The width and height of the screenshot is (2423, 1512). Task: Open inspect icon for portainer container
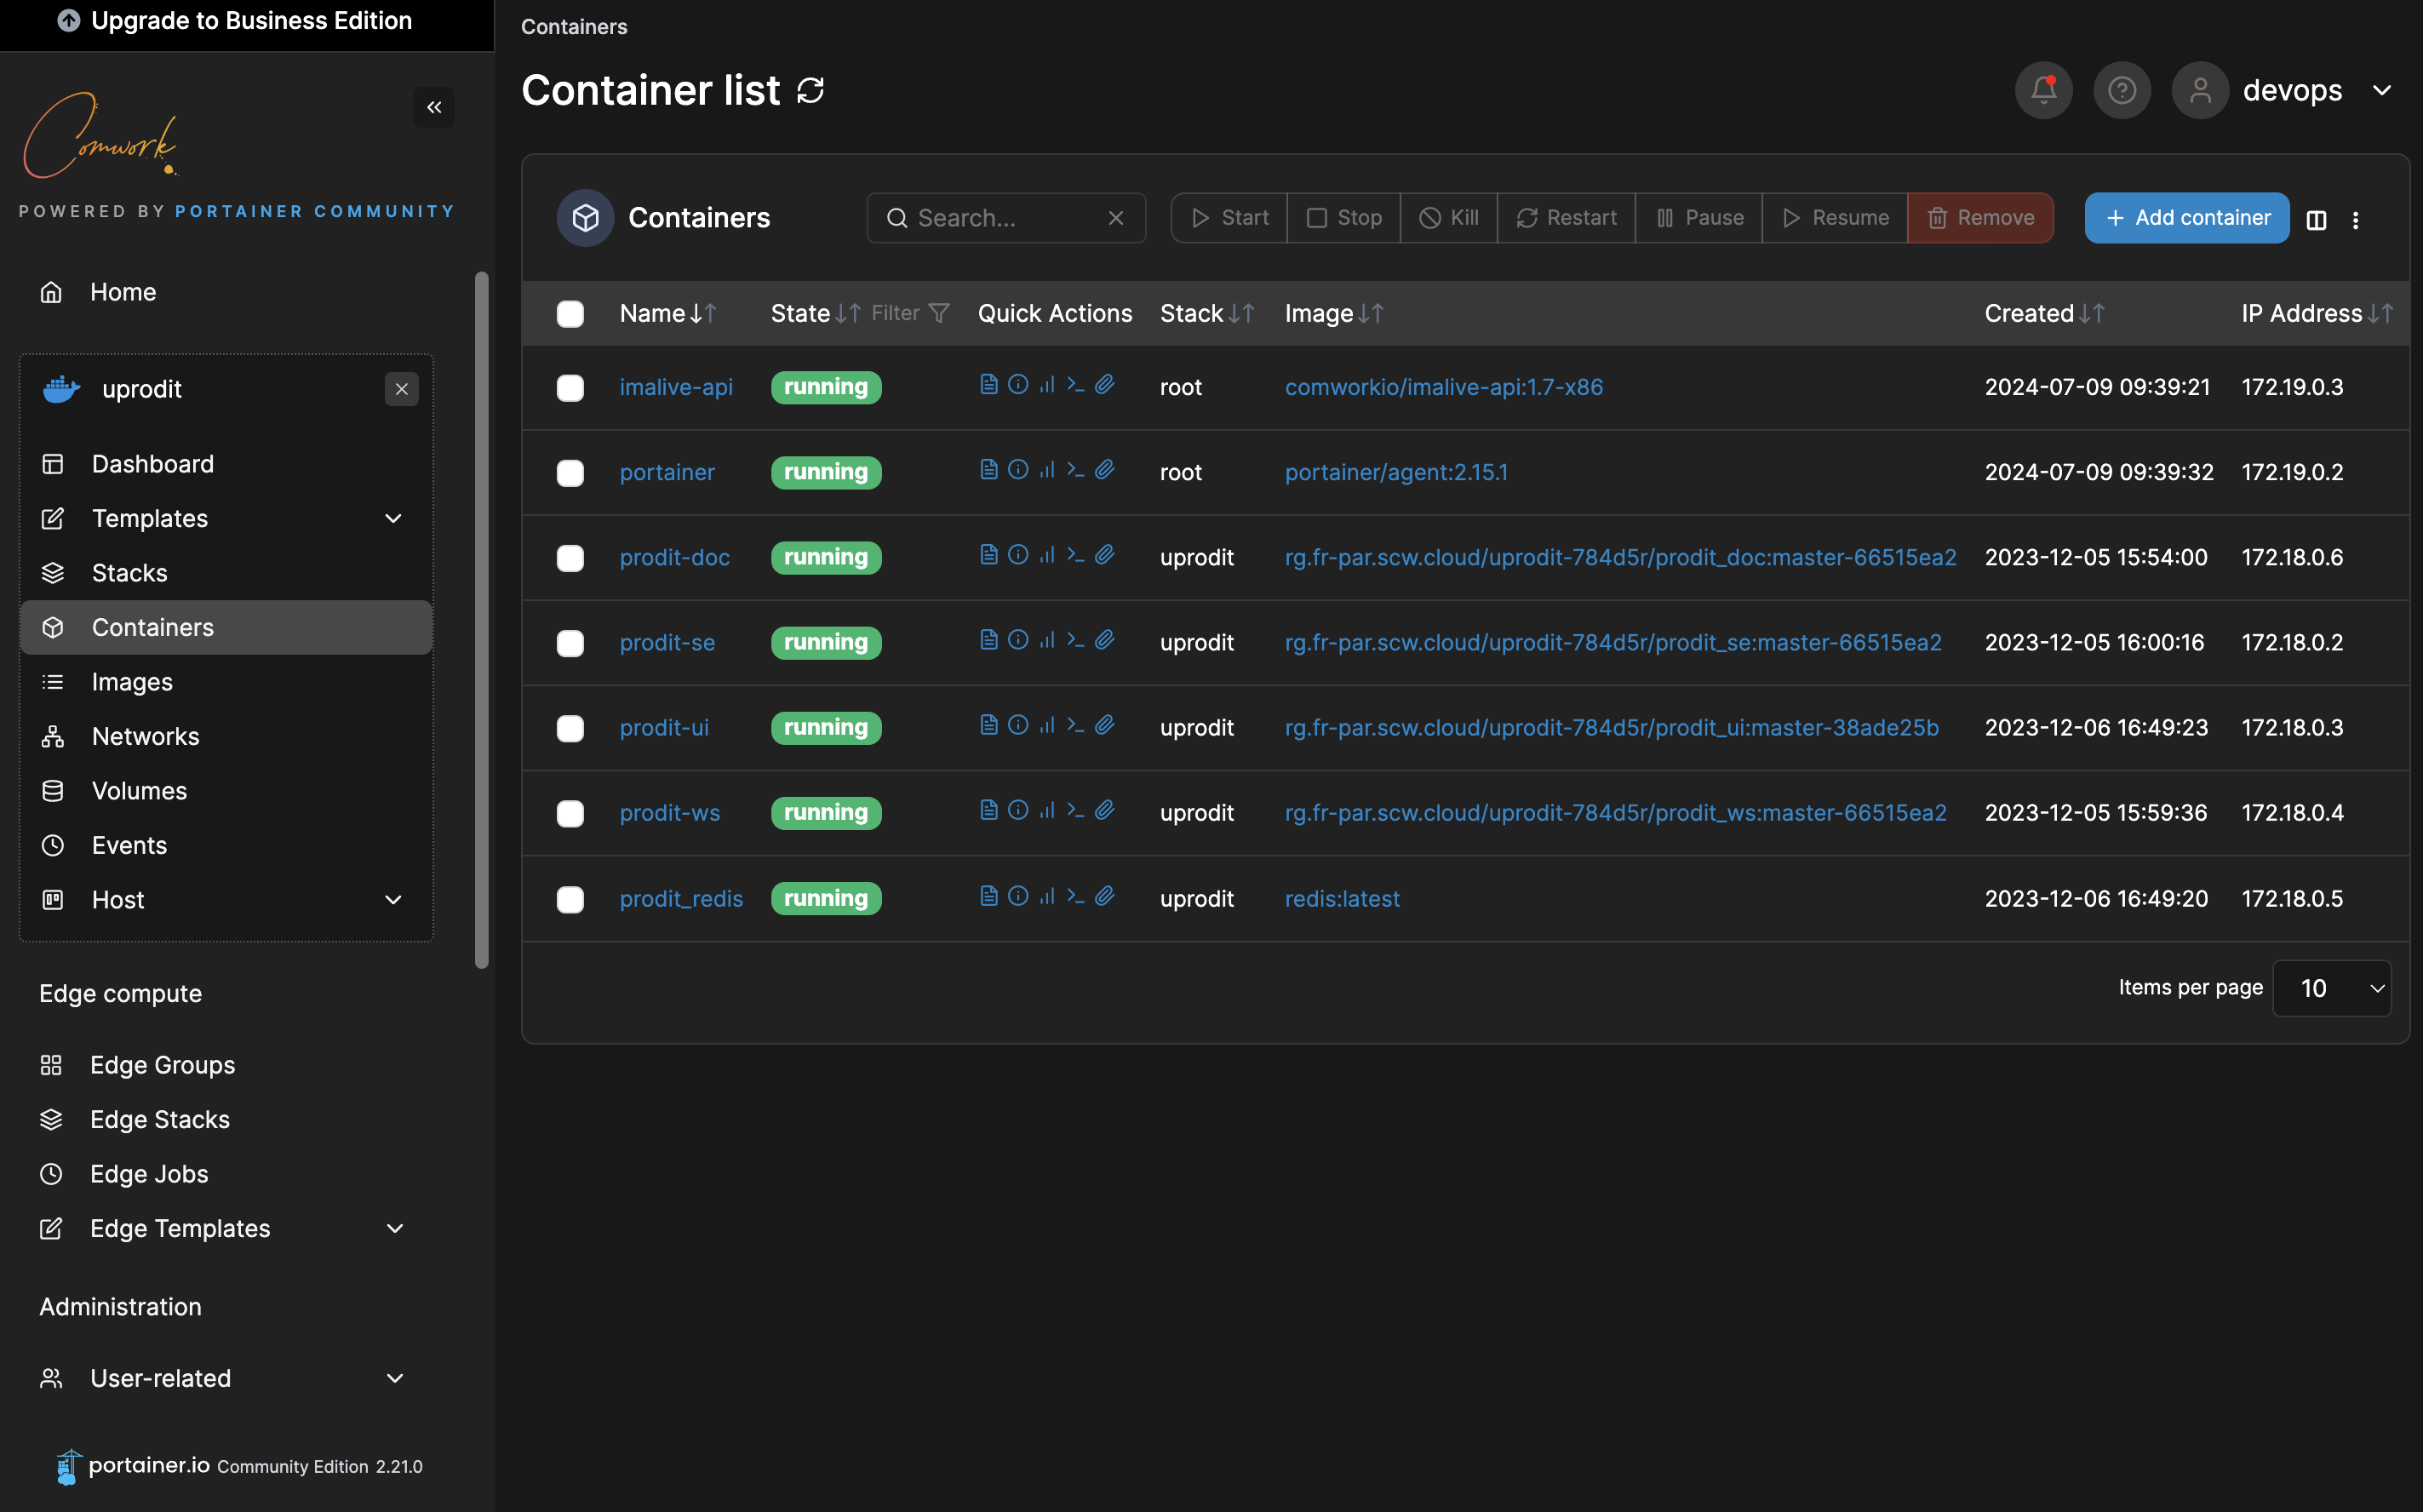(1018, 470)
